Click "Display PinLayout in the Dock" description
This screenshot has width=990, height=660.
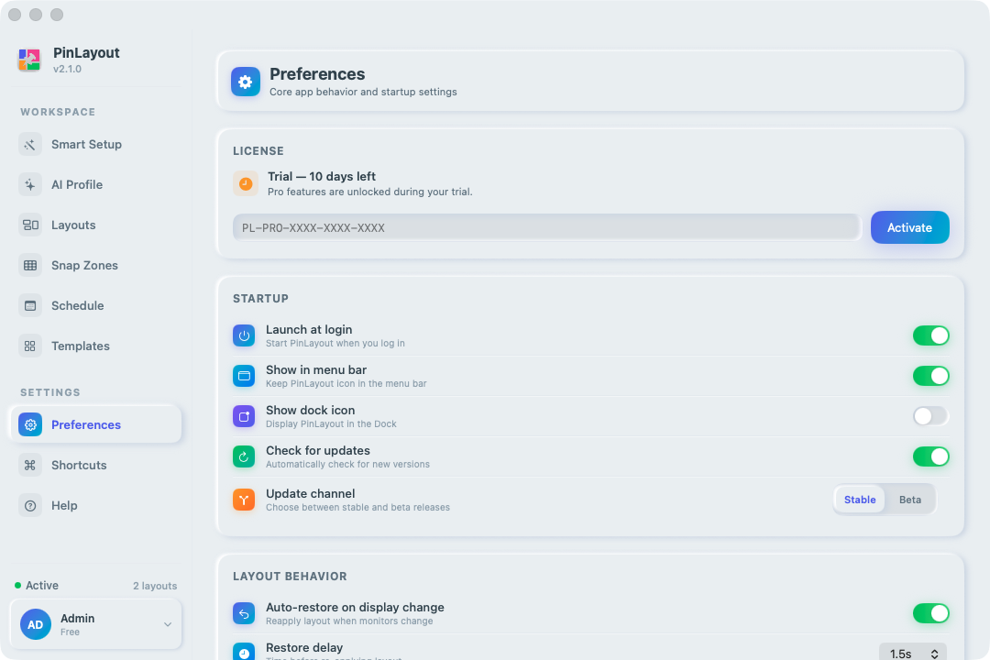click(331, 424)
